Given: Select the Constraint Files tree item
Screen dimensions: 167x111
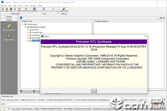Looking at the screenshot, I should pyautogui.click(x=37, y=32).
